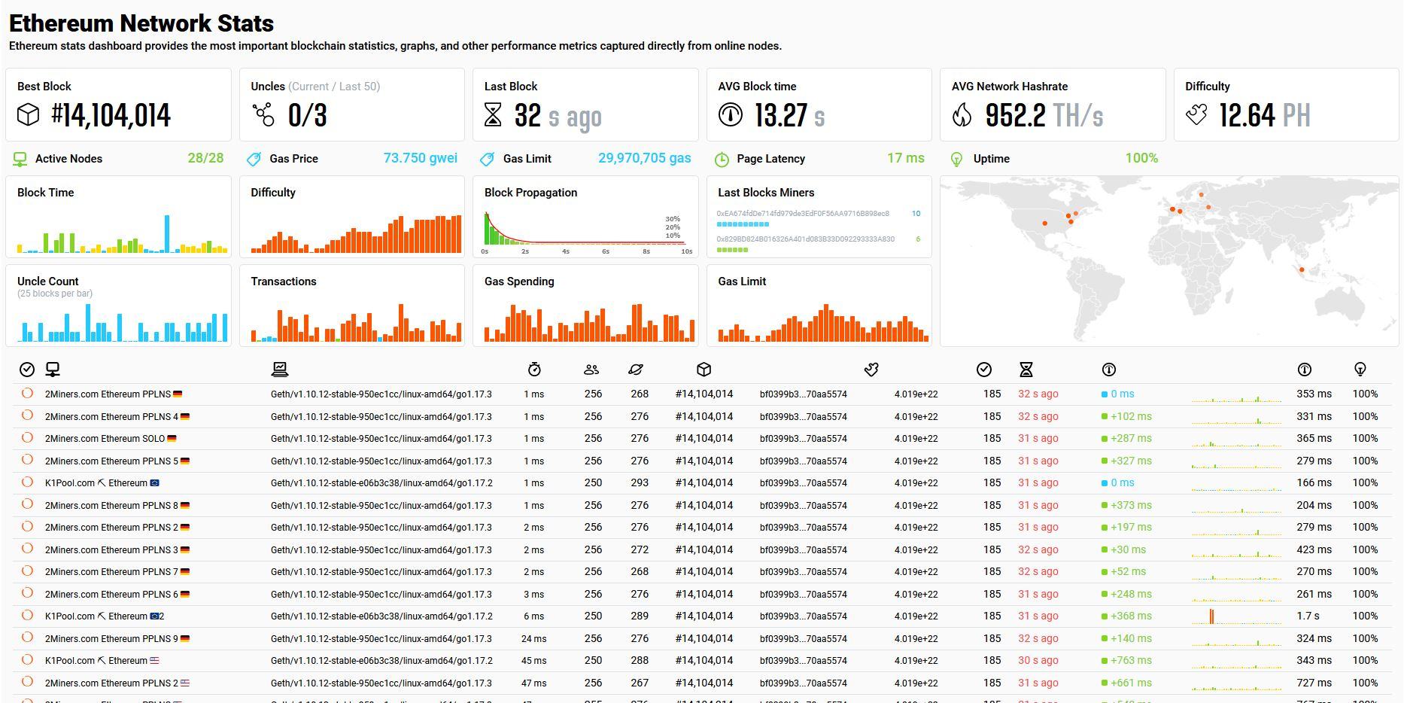Image resolution: width=1404 pixels, height=703 pixels.
Task: Click the 1.7 s average propagation value
Action: 1308,616
